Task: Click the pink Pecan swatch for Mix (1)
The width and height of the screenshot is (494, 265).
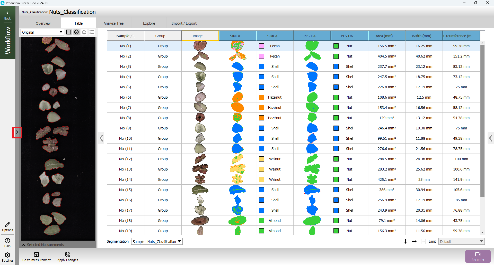Action: (x=261, y=46)
